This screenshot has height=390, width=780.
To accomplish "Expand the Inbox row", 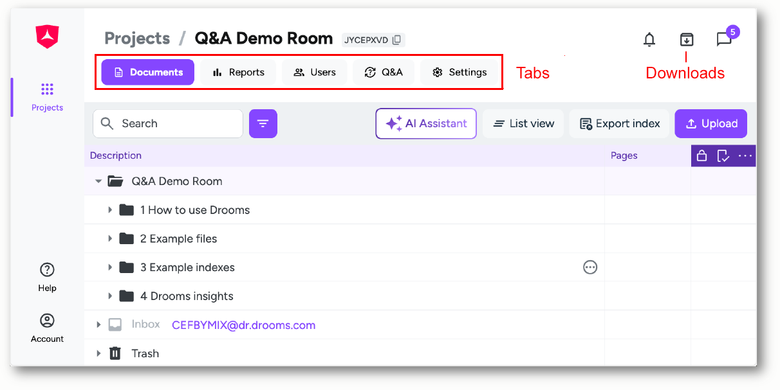I will coord(98,324).
